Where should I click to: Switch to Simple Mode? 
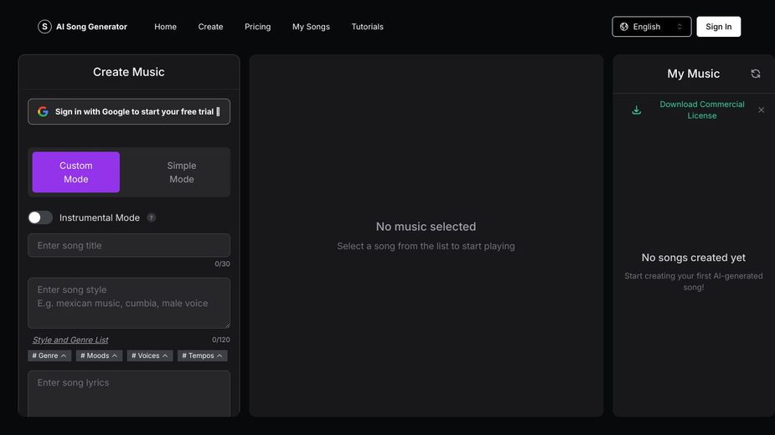[182, 172]
